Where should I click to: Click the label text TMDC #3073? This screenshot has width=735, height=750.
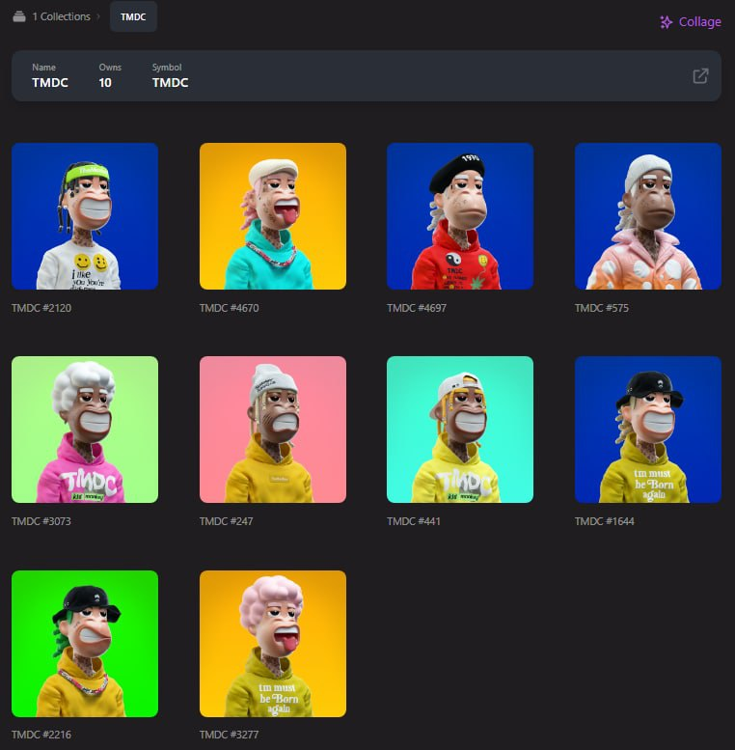coord(41,521)
